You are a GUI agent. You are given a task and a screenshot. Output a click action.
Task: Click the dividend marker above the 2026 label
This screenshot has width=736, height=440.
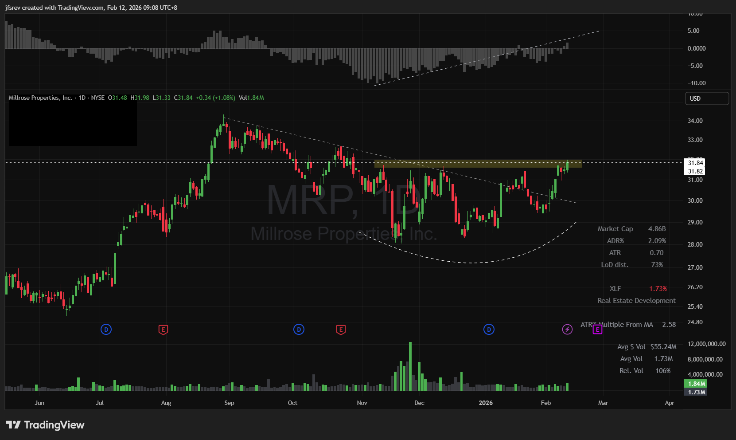click(489, 329)
